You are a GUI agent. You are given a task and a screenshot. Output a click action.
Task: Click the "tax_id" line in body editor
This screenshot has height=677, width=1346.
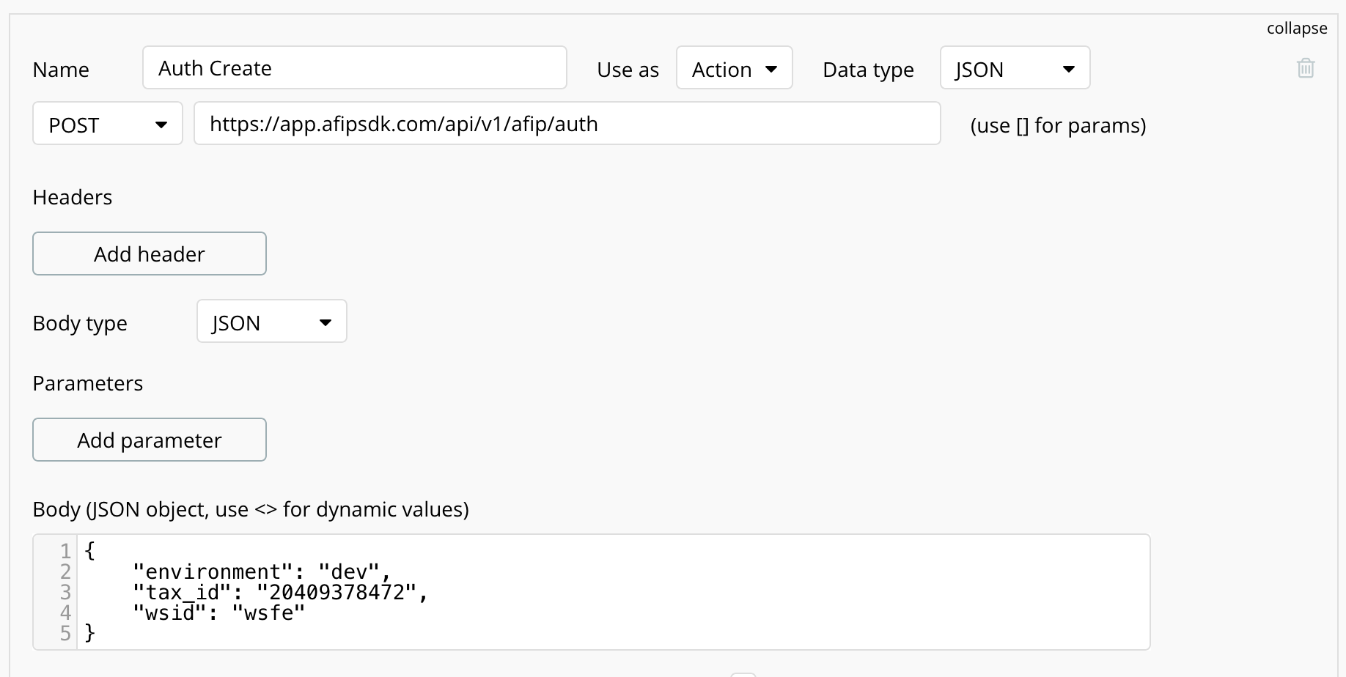click(x=280, y=592)
